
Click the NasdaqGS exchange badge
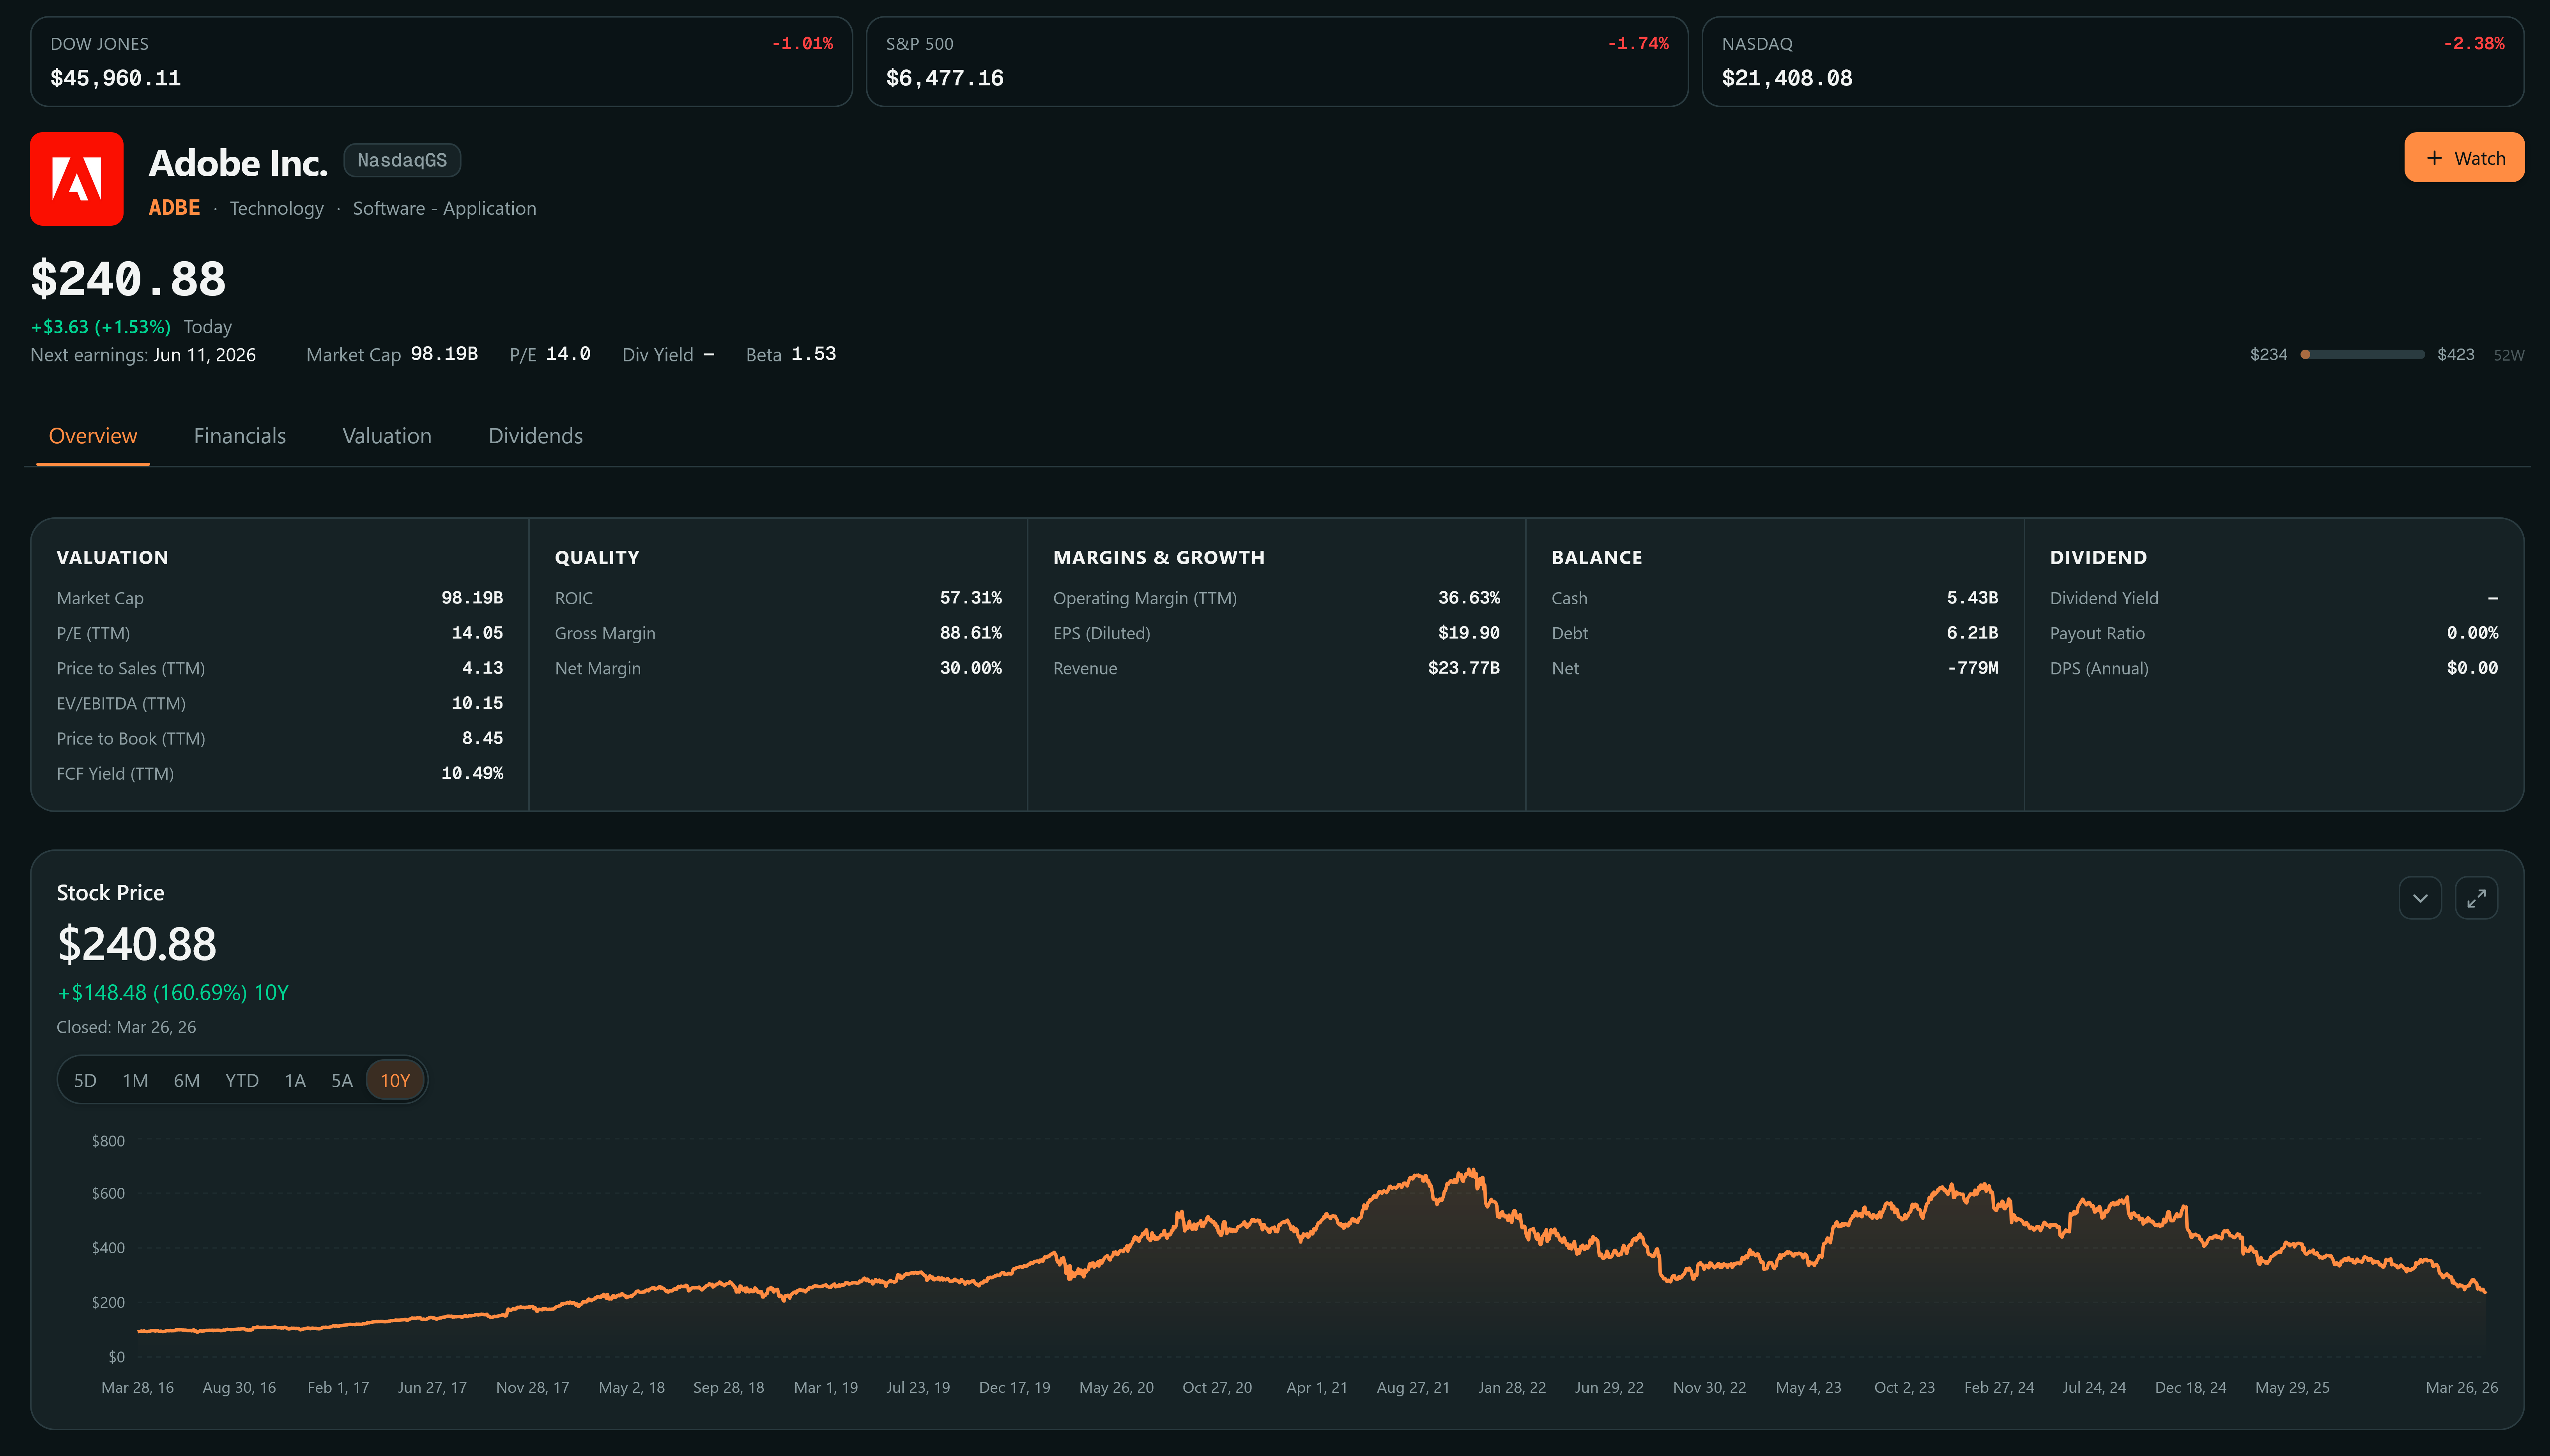tap(402, 160)
